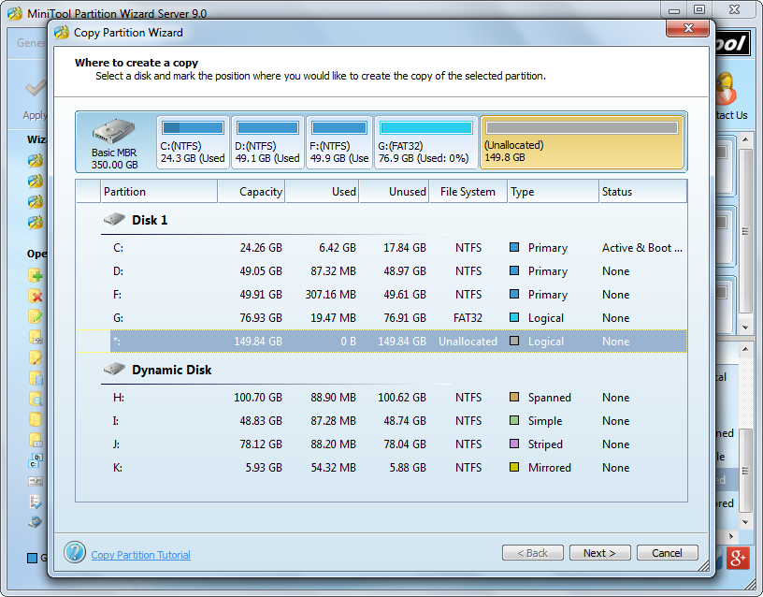Click the 'Active & Boot ...' status text

pos(642,248)
